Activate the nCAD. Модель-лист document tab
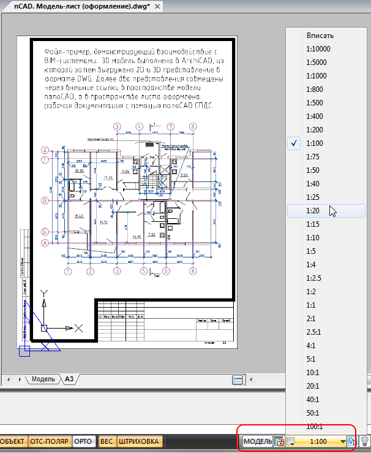371x453 pixels. tap(82, 6)
